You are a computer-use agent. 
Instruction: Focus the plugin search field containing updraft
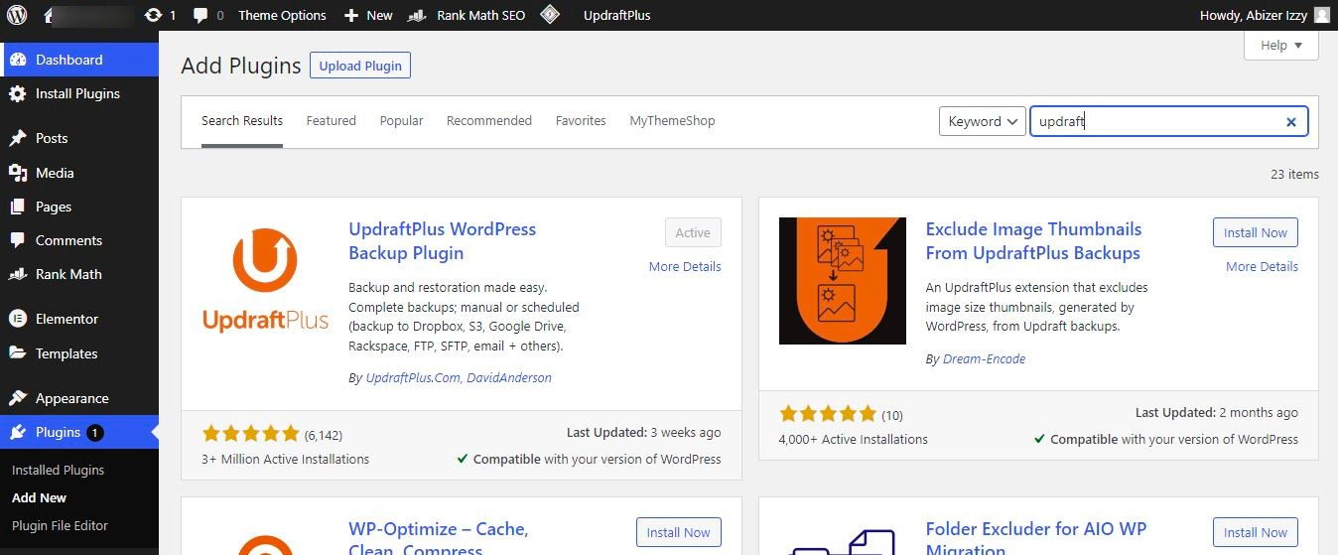click(1168, 121)
